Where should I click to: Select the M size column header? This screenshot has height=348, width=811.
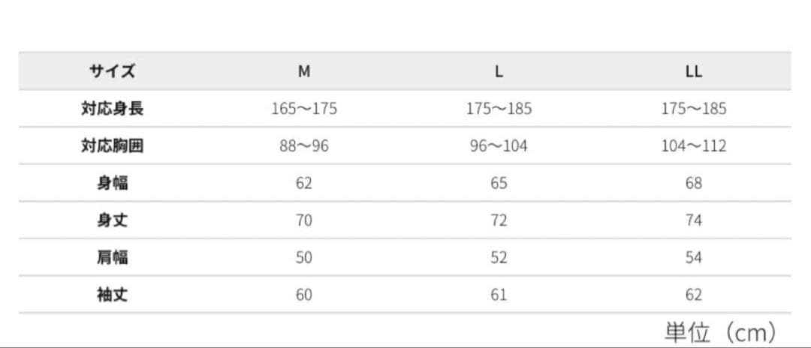click(304, 72)
